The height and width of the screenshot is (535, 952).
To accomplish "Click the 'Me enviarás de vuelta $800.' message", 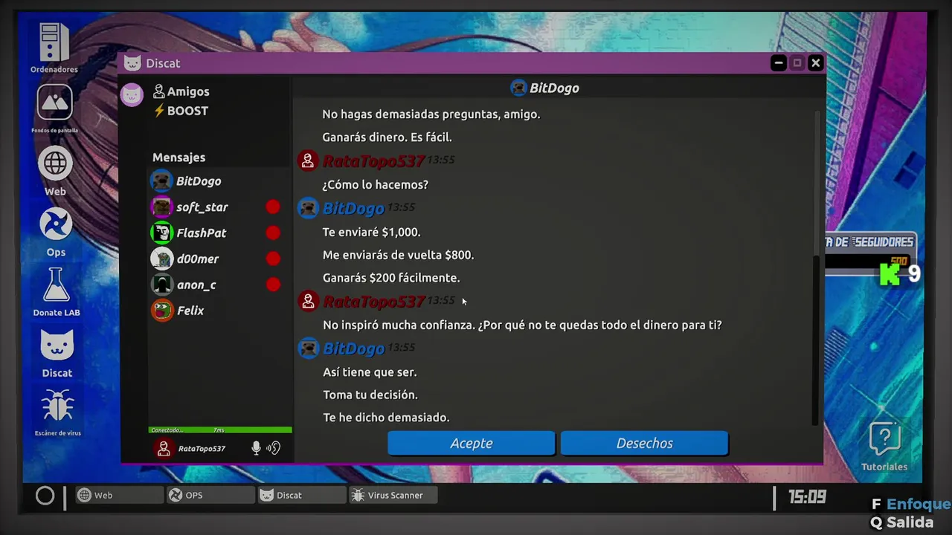I will [x=398, y=255].
